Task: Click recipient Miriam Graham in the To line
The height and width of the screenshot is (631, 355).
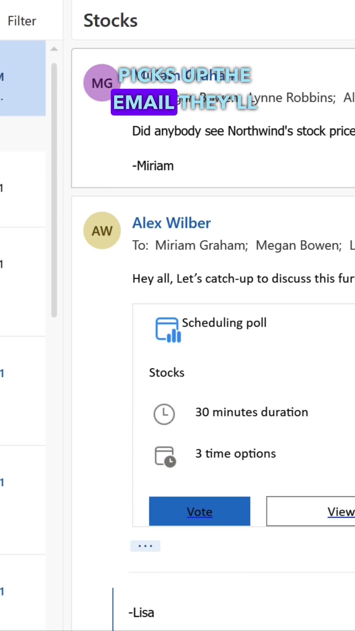Action: coord(201,245)
